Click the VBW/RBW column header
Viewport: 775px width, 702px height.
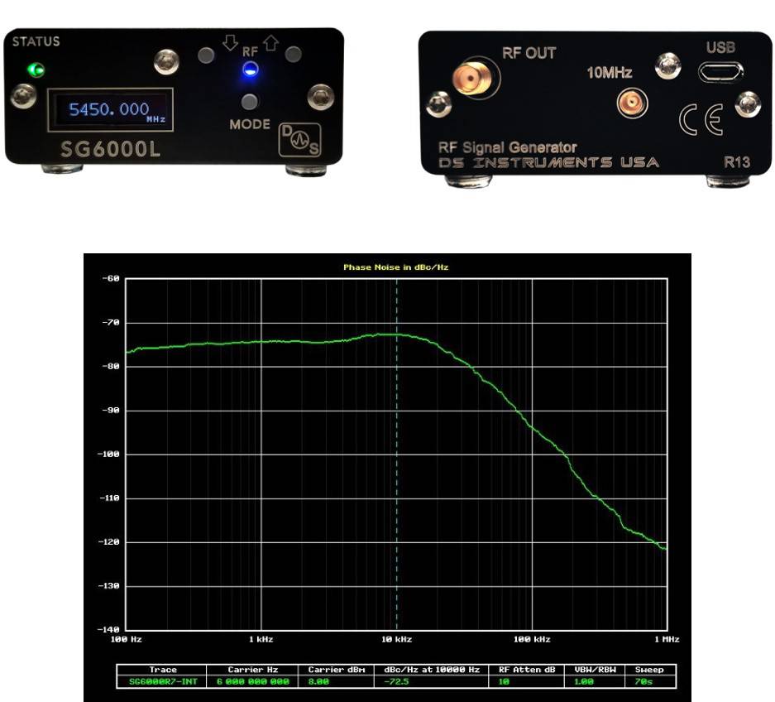[595, 670]
